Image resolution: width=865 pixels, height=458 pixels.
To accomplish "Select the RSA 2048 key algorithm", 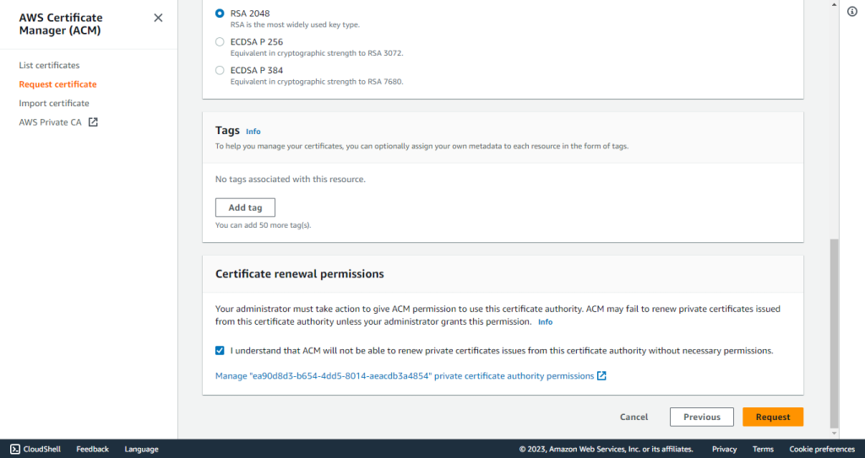I will pos(220,13).
